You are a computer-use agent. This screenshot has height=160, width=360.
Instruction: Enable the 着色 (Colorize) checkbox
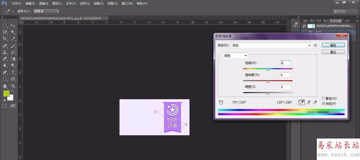pyautogui.click(x=323, y=98)
